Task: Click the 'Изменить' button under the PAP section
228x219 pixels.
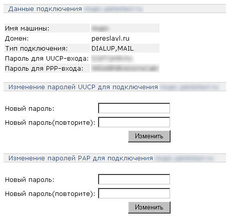Action: point(149,207)
